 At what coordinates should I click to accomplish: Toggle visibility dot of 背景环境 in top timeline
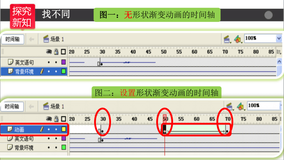(49, 71)
